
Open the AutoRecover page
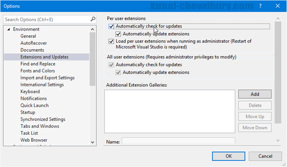pos(34,43)
